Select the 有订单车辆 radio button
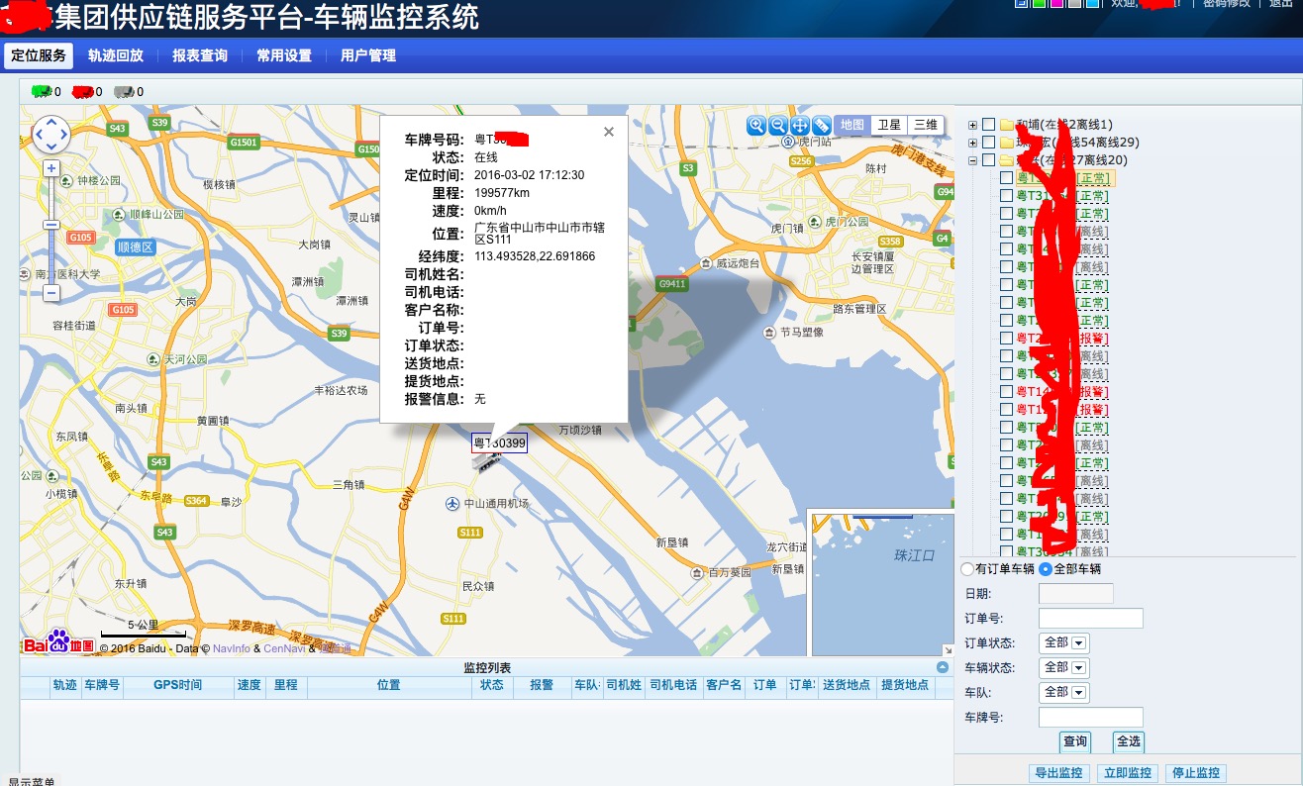This screenshot has width=1303, height=786. click(967, 569)
